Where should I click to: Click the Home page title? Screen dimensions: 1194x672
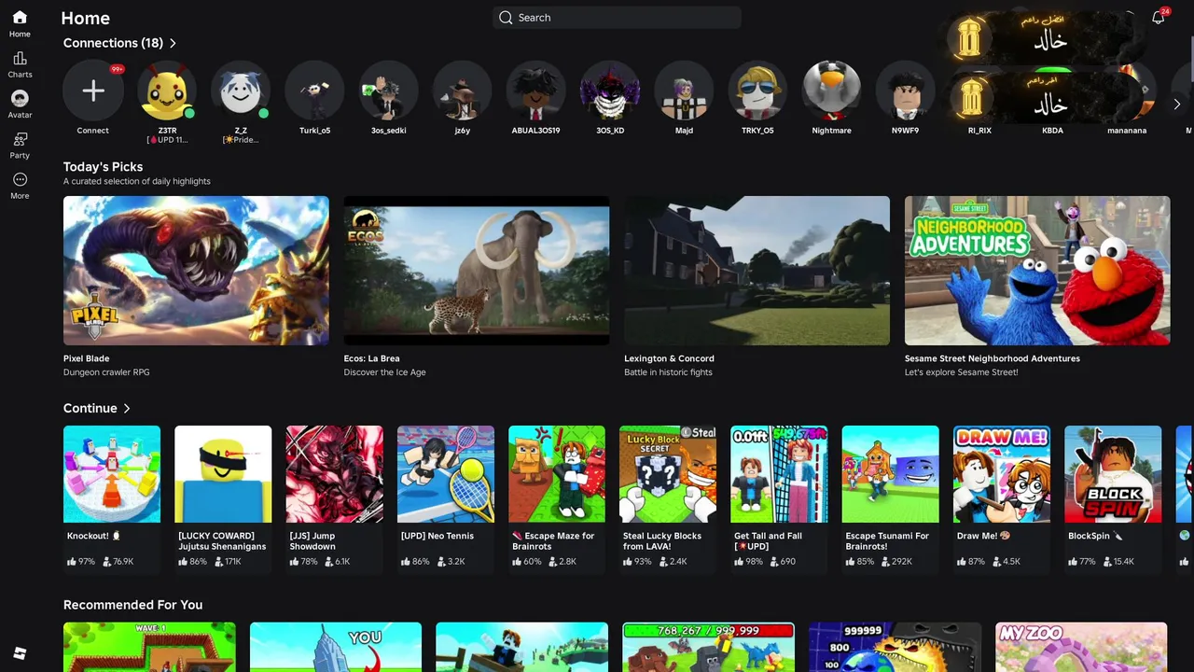point(85,18)
